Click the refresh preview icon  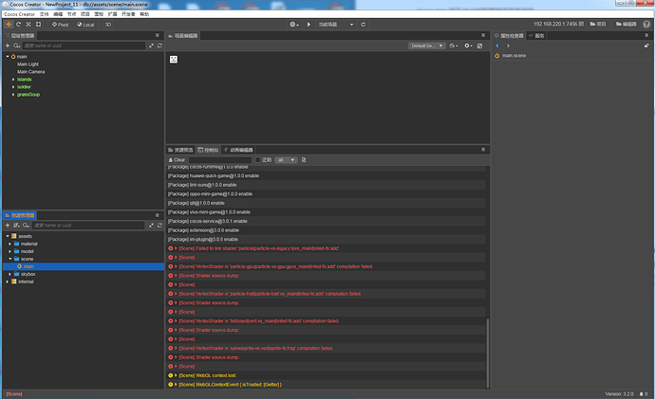click(x=363, y=25)
